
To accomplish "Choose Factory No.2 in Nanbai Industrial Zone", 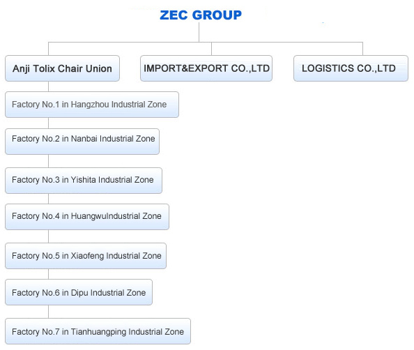I will [x=82, y=142].
